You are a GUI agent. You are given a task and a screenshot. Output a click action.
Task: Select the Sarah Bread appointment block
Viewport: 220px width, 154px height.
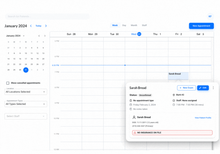coord(178,76)
